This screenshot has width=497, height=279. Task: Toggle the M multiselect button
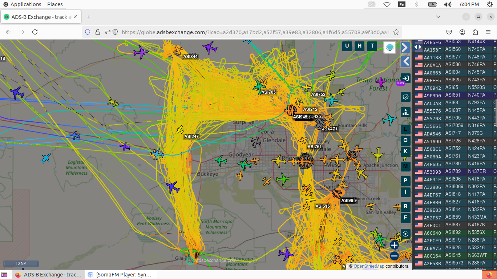pos(405,166)
